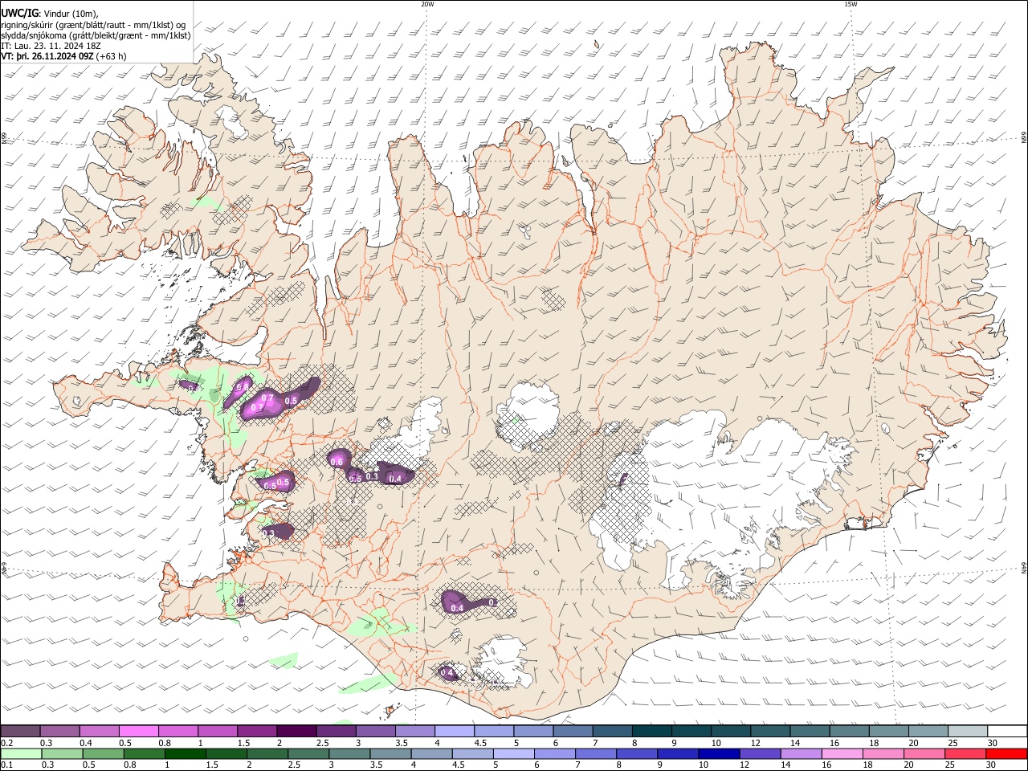The width and height of the screenshot is (1028, 771).
Task: Select the medium green 0.5 swatch in the bottom legend row
Action: click(x=103, y=753)
